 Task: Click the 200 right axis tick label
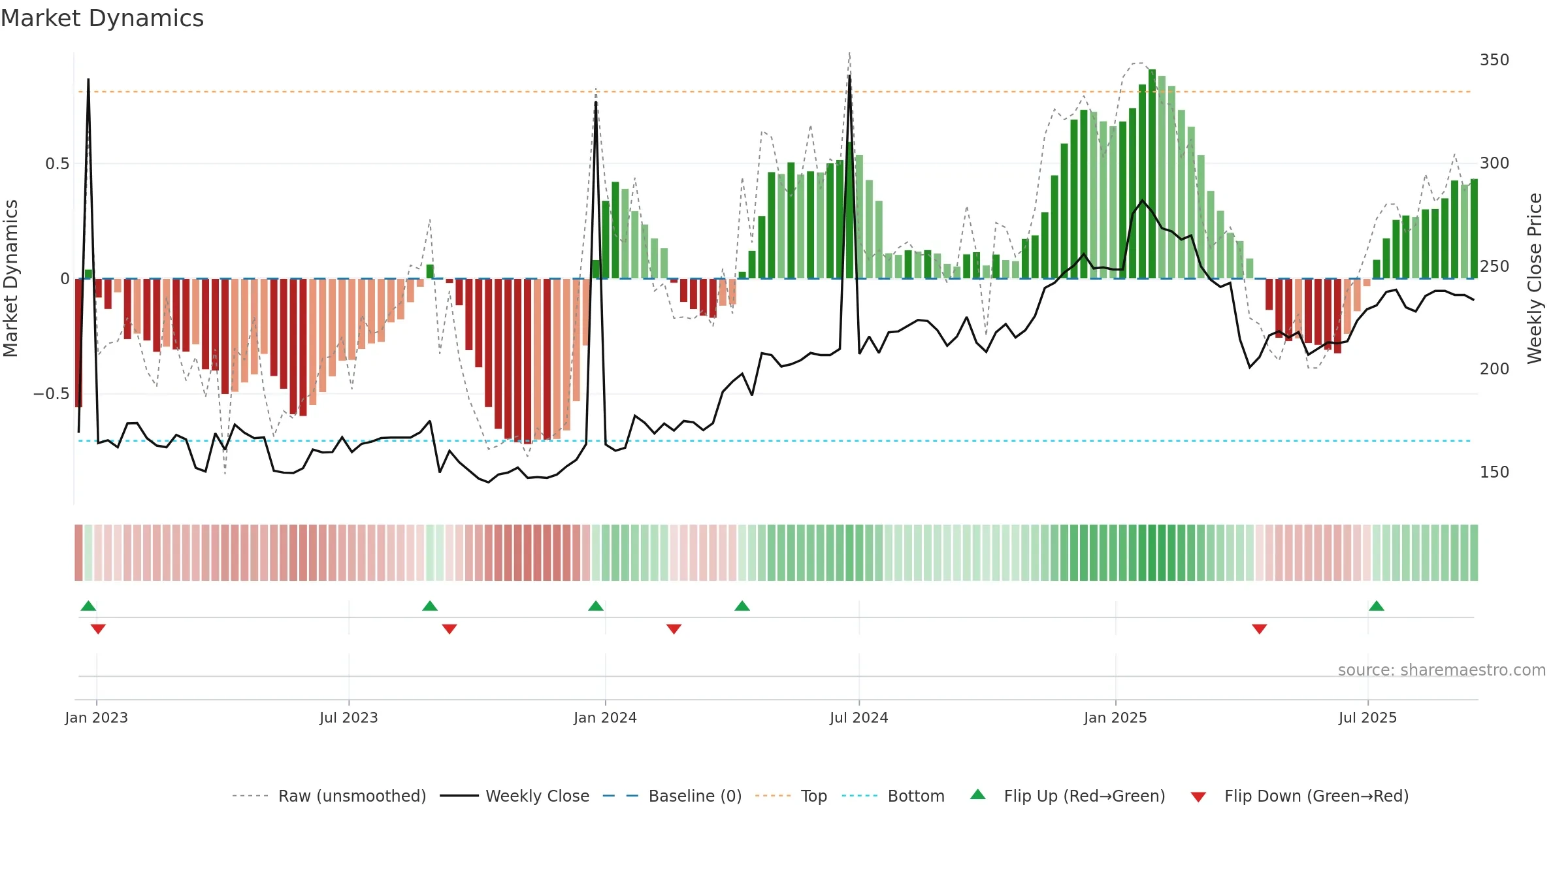pyautogui.click(x=1495, y=369)
